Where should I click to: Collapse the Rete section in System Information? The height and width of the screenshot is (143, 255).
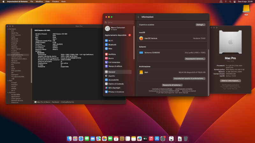pos(7,80)
